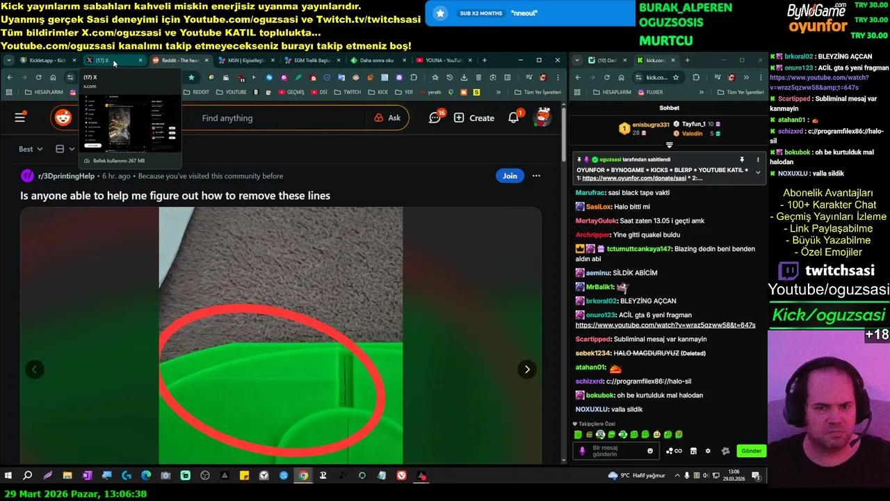Screen dimensions: 890x501
Task: Click enisbugra331 in the leaderboard
Action: pos(651,125)
